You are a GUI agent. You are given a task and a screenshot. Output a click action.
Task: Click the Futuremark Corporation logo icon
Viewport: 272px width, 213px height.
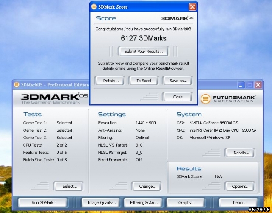click(206, 98)
